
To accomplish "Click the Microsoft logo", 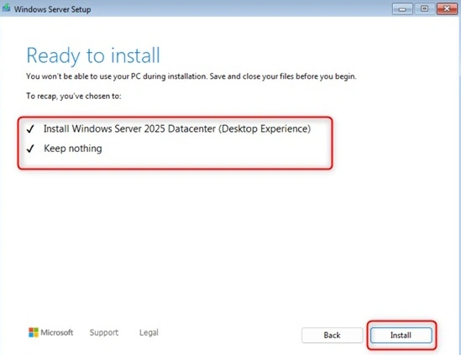I will (x=51, y=332).
